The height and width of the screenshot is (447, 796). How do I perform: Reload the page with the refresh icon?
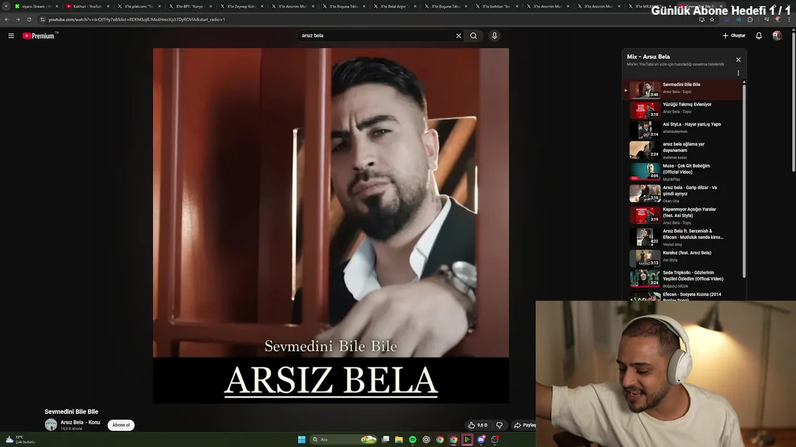(x=29, y=19)
